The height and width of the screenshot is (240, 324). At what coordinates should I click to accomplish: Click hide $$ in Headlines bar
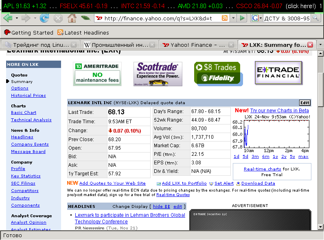coord(161,206)
